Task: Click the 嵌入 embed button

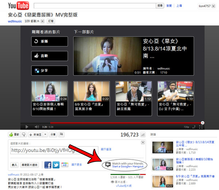Action: pyautogui.click(x=15, y=165)
